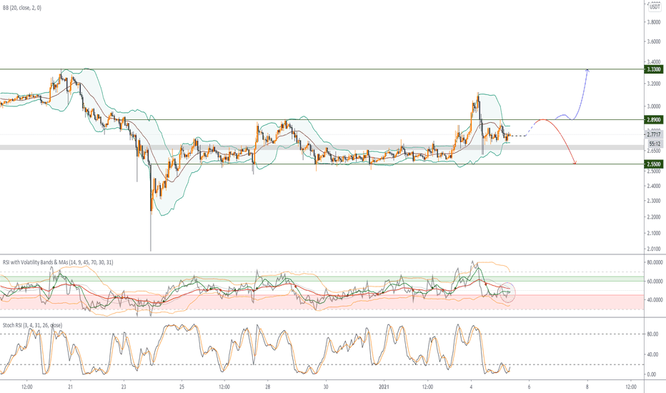The height and width of the screenshot is (393, 666).
Task: Click the BB (20, close, 2, 0) indicator legend
Action: click(21, 8)
